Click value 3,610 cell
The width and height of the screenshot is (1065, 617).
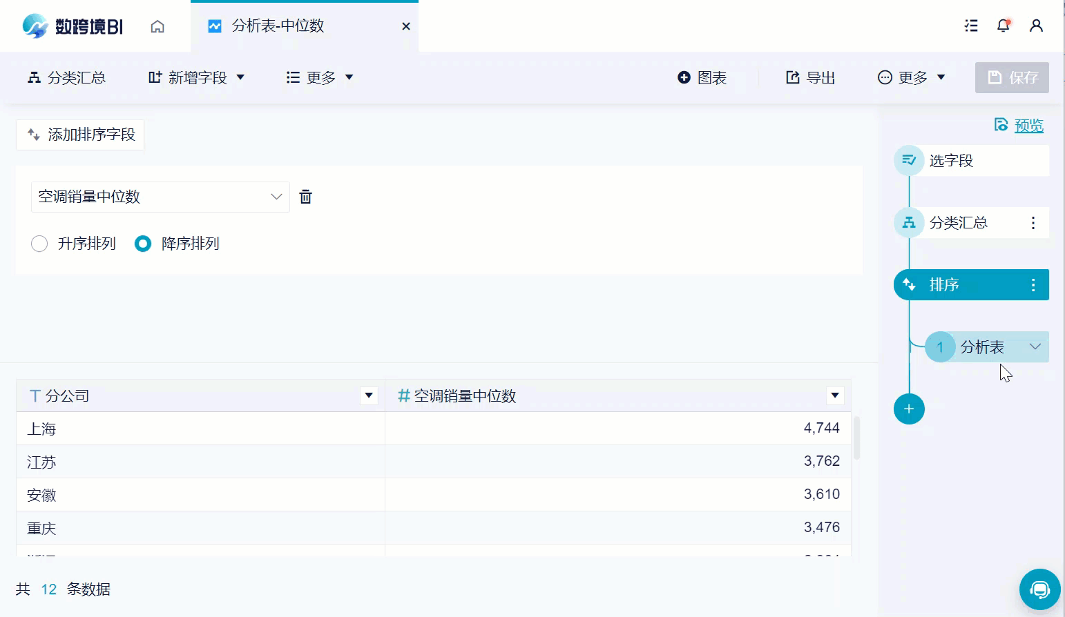618,495
